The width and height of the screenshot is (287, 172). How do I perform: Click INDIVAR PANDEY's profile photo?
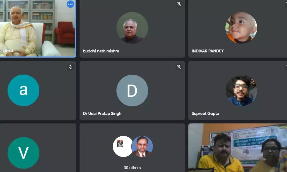[241, 28]
